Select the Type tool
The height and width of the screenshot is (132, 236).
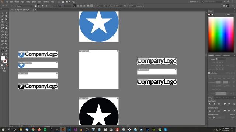coord(3,22)
